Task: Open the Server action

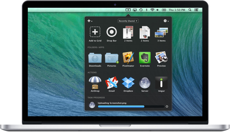Action: 145,83
